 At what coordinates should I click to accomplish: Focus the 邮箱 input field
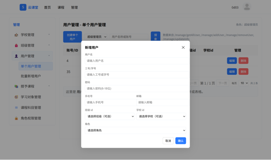click(163, 102)
